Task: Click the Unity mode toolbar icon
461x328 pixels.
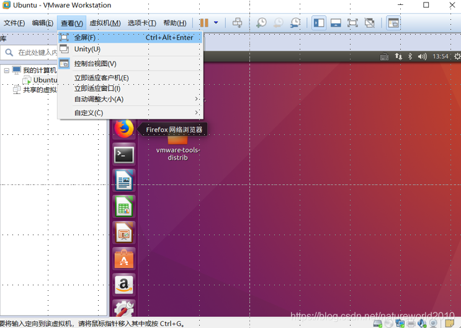Action: click(x=370, y=23)
